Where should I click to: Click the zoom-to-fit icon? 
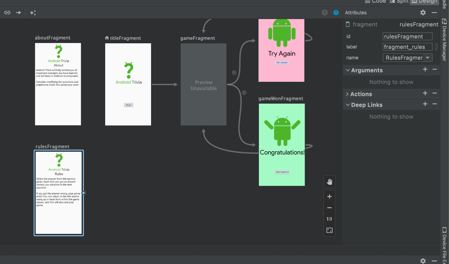pos(329,230)
